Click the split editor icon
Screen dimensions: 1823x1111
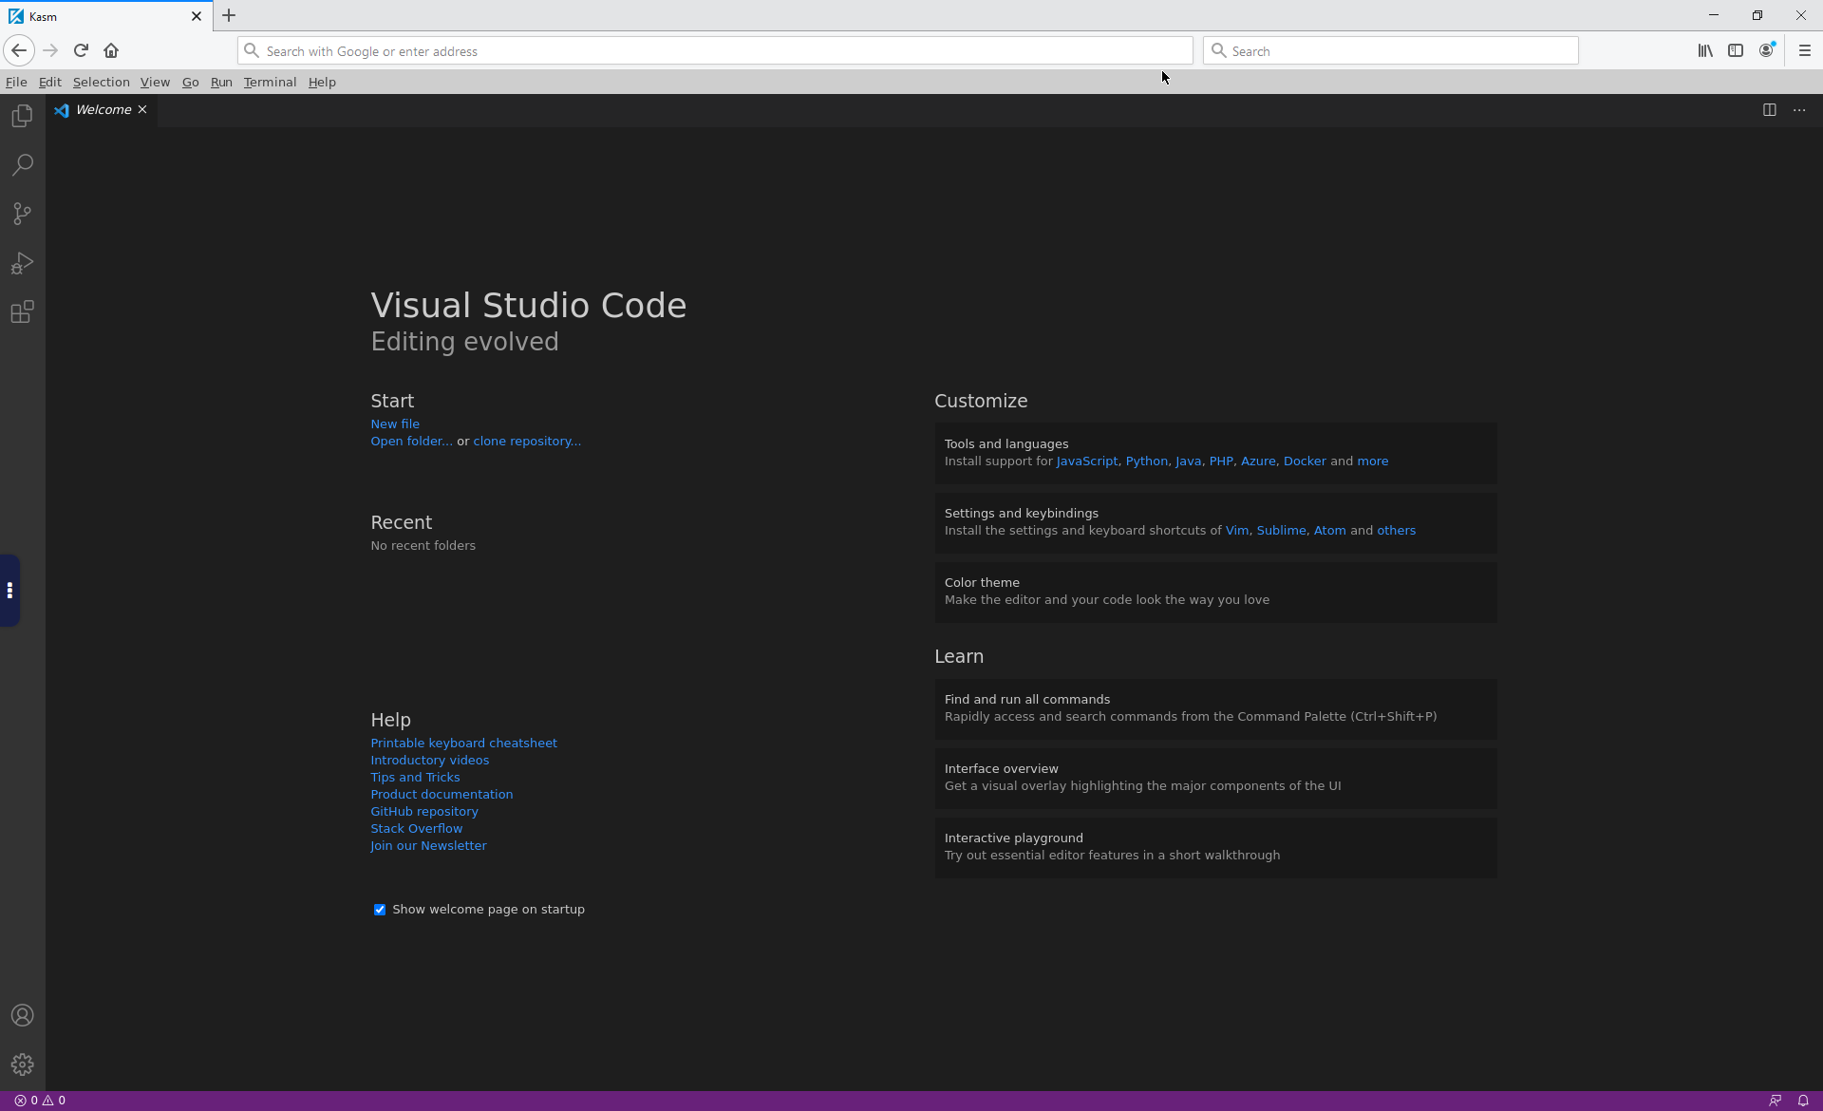point(1768,109)
